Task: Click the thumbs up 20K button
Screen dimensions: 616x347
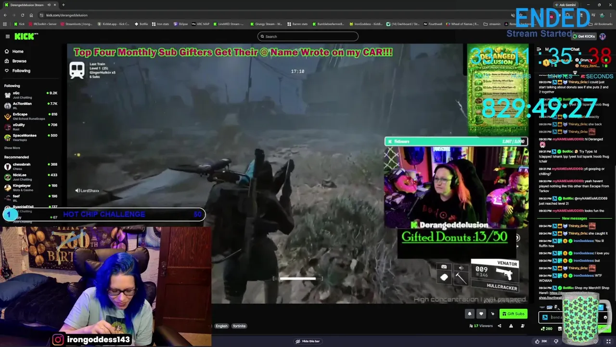Action: coord(541,341)
